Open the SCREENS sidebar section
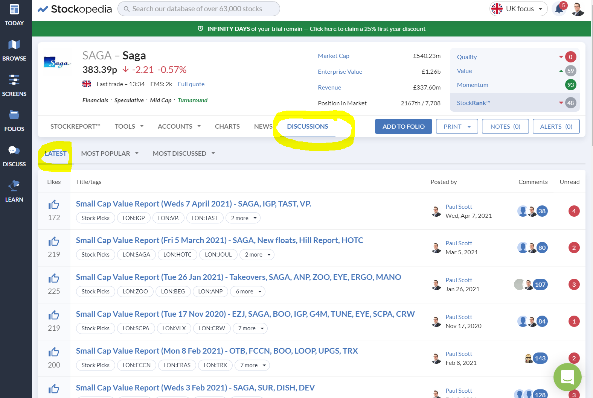This screenshot has width=593, height=398. click(14, 86)
